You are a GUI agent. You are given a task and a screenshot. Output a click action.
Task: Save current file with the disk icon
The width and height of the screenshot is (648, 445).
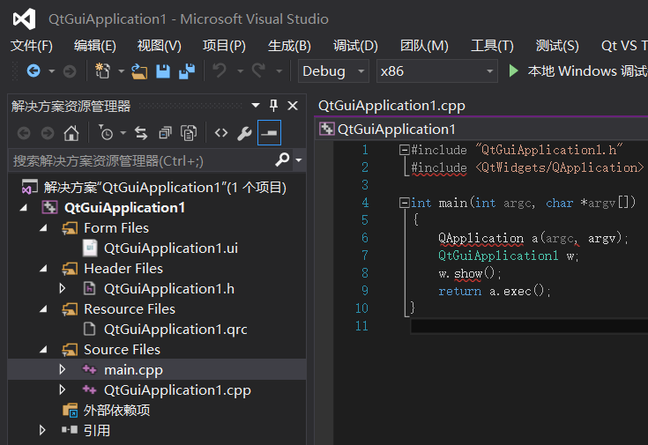pos(163,71)
